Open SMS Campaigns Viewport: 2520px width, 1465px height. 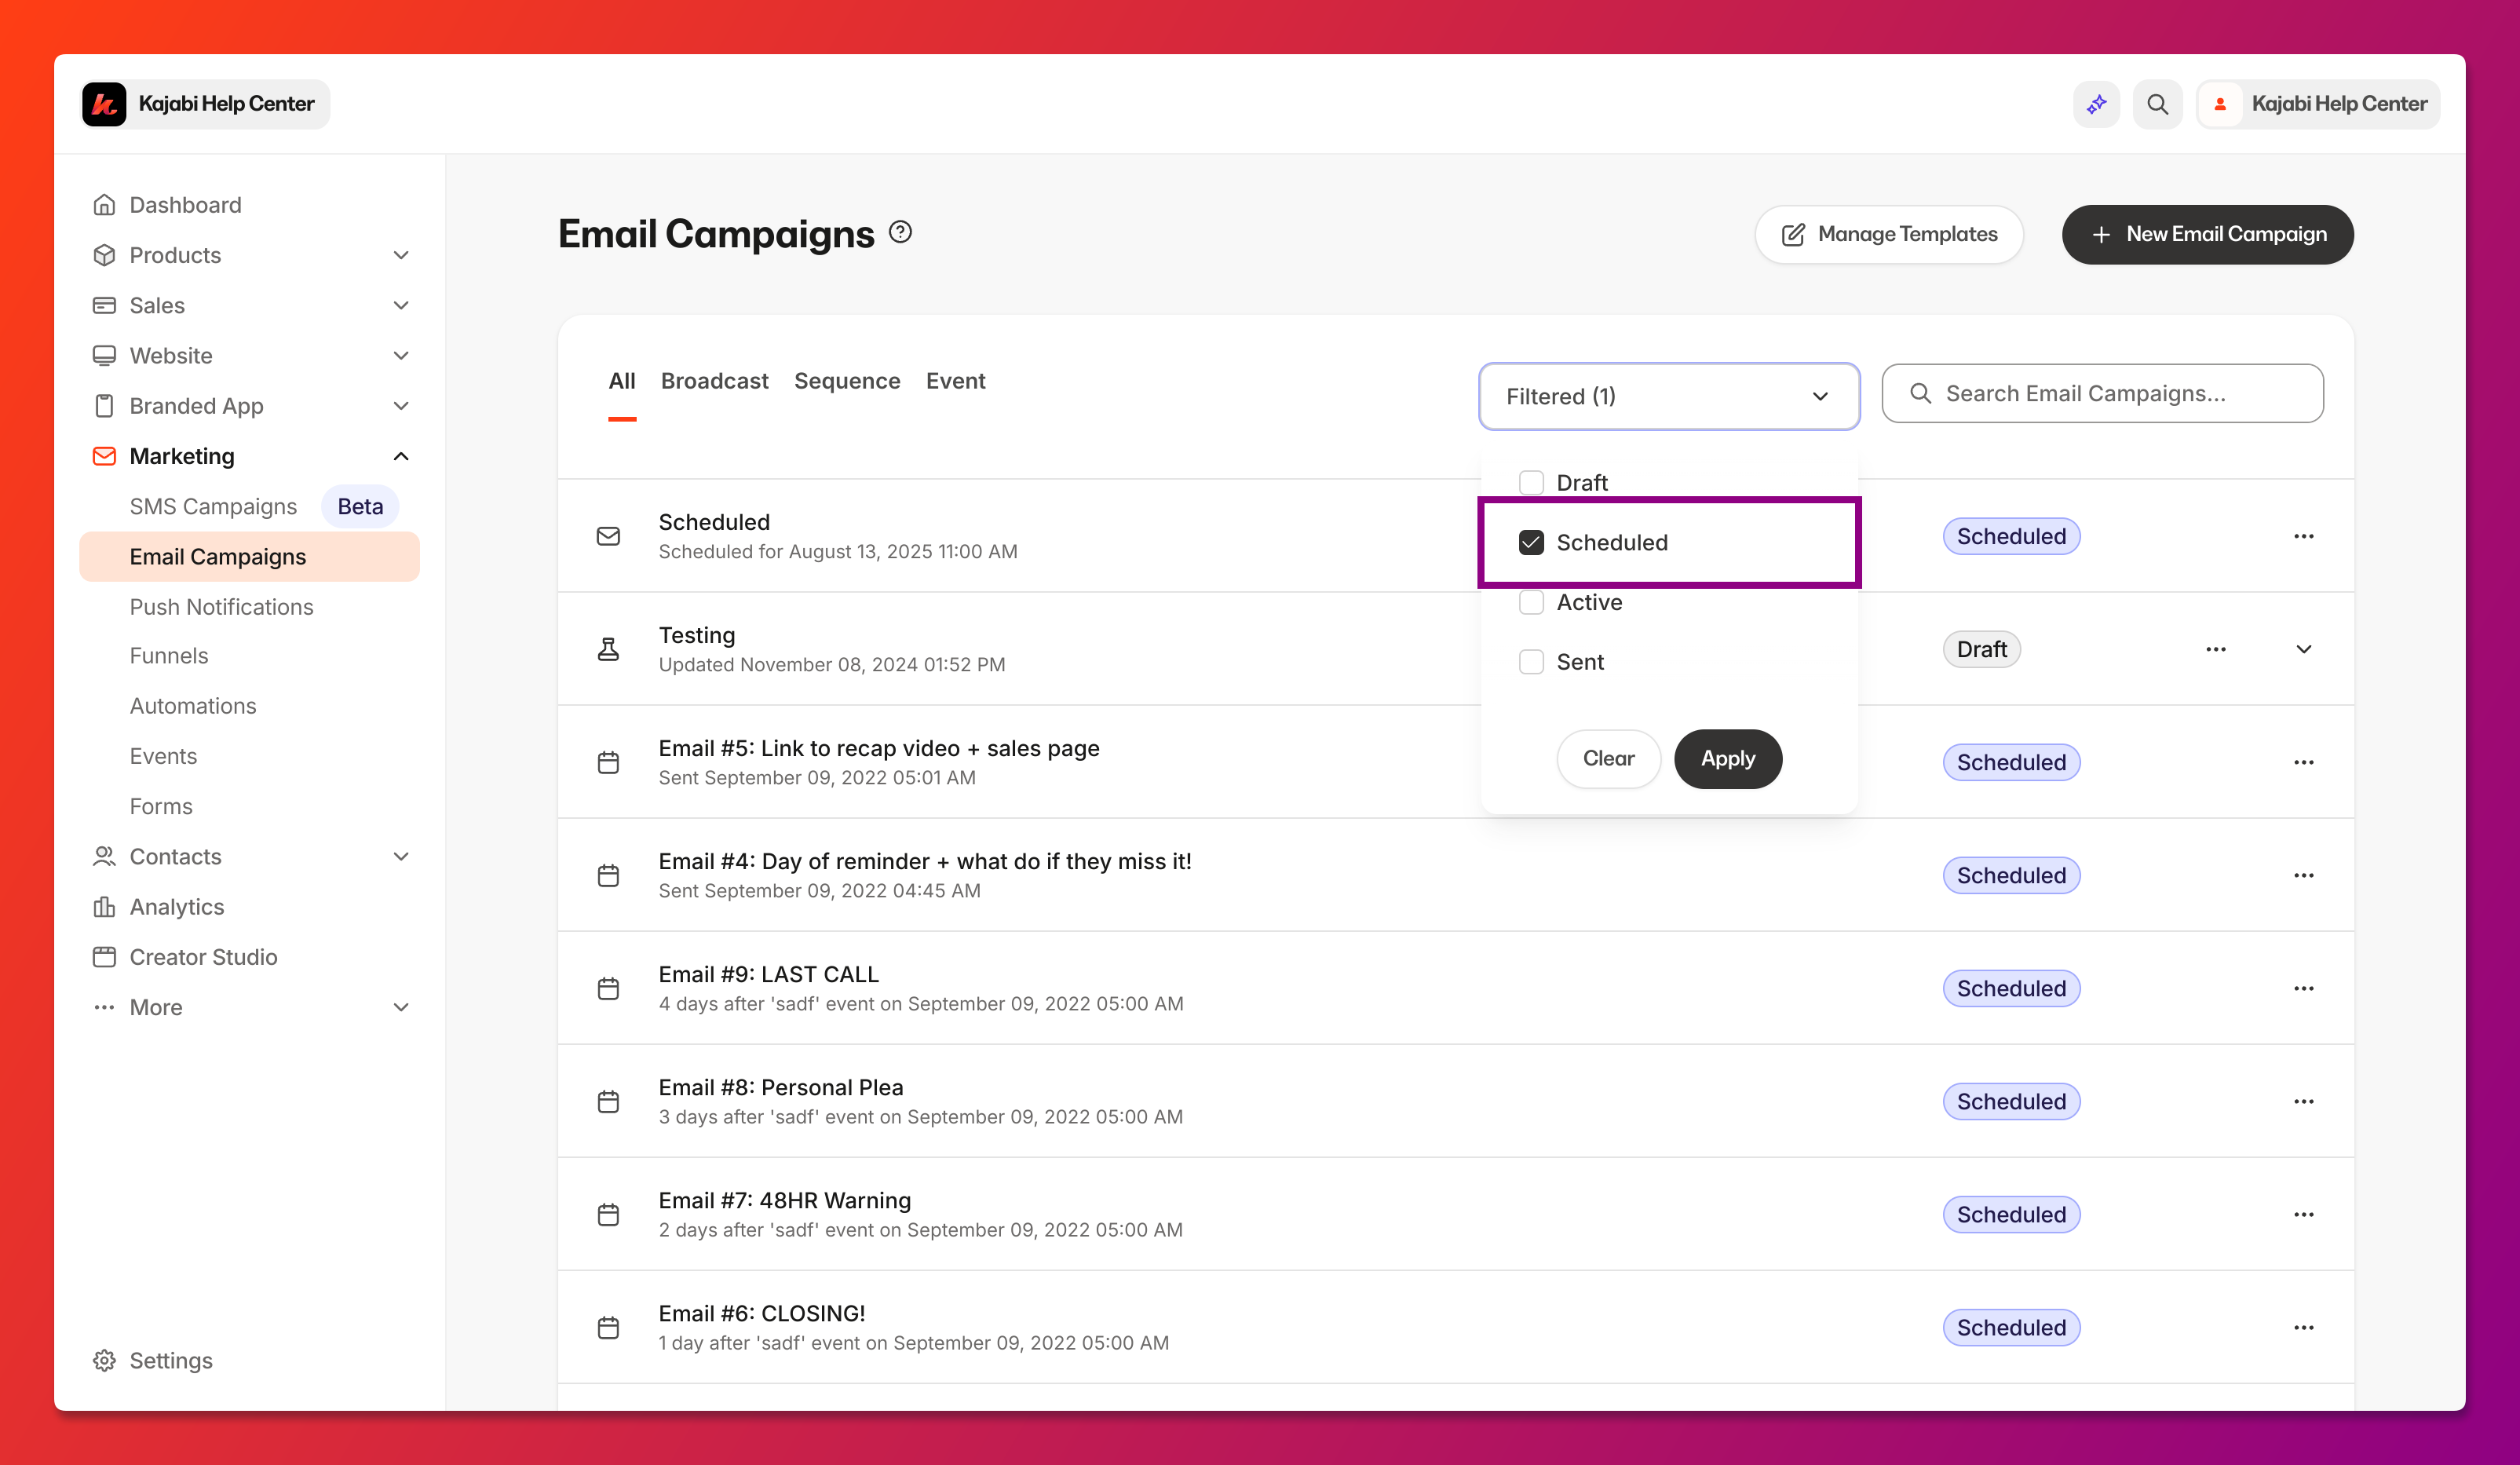pos(213,506)
